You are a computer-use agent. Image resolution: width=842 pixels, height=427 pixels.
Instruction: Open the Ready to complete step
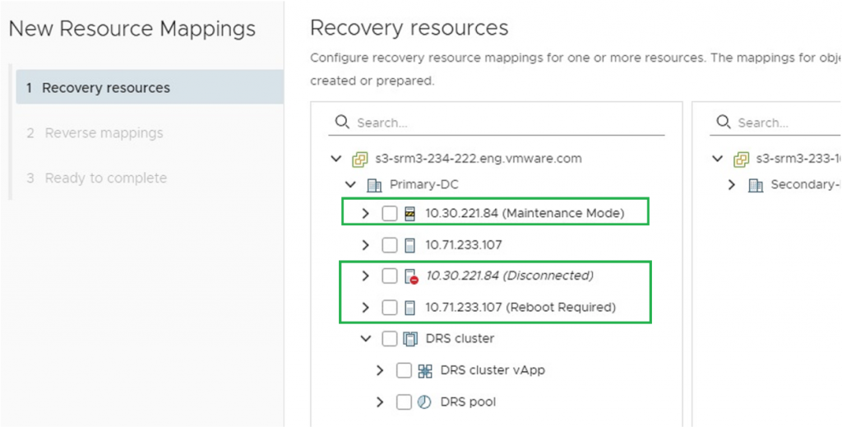(105, 178)
